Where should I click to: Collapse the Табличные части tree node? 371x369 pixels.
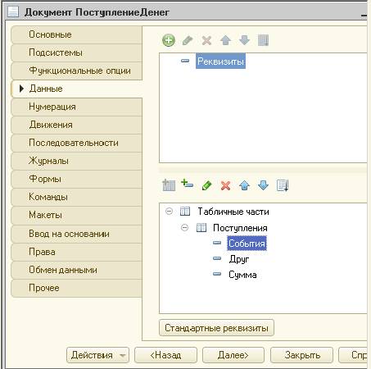pyautogui.click(x=170, y=212)
